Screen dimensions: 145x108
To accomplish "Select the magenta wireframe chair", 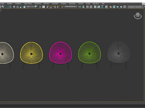I will coord(60,55).
